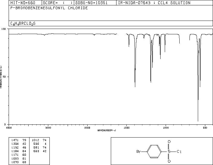
Task: Click the WAVENUMBER x-axis title
Action: [x=107, y=130]
